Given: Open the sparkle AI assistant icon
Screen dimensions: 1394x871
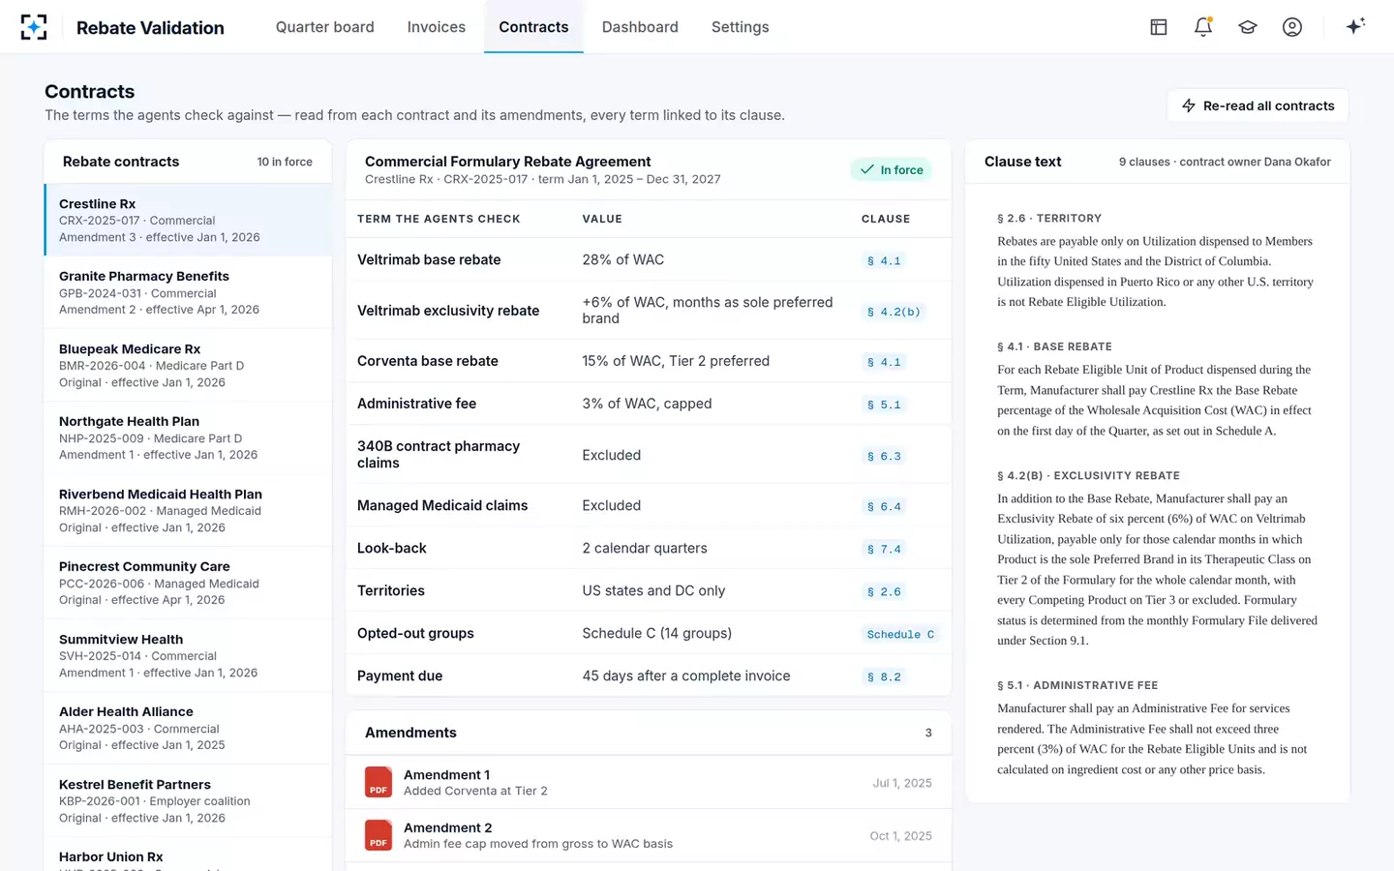Looking at the screenshot, I should click(x=1355, y=26).
